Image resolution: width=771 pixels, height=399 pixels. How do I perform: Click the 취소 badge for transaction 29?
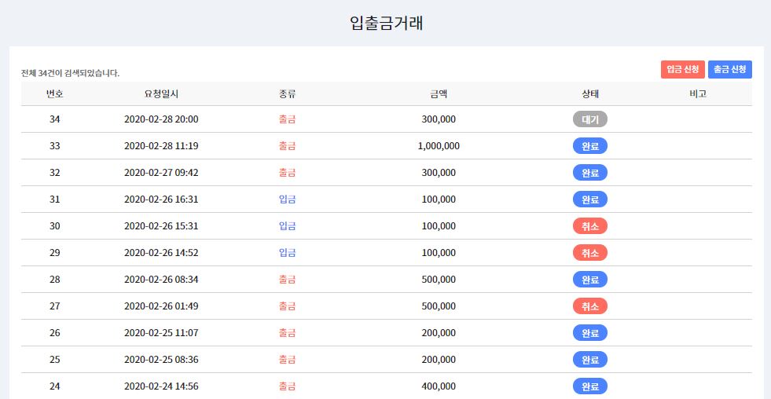pyautogui.click(x=590, y=253)
